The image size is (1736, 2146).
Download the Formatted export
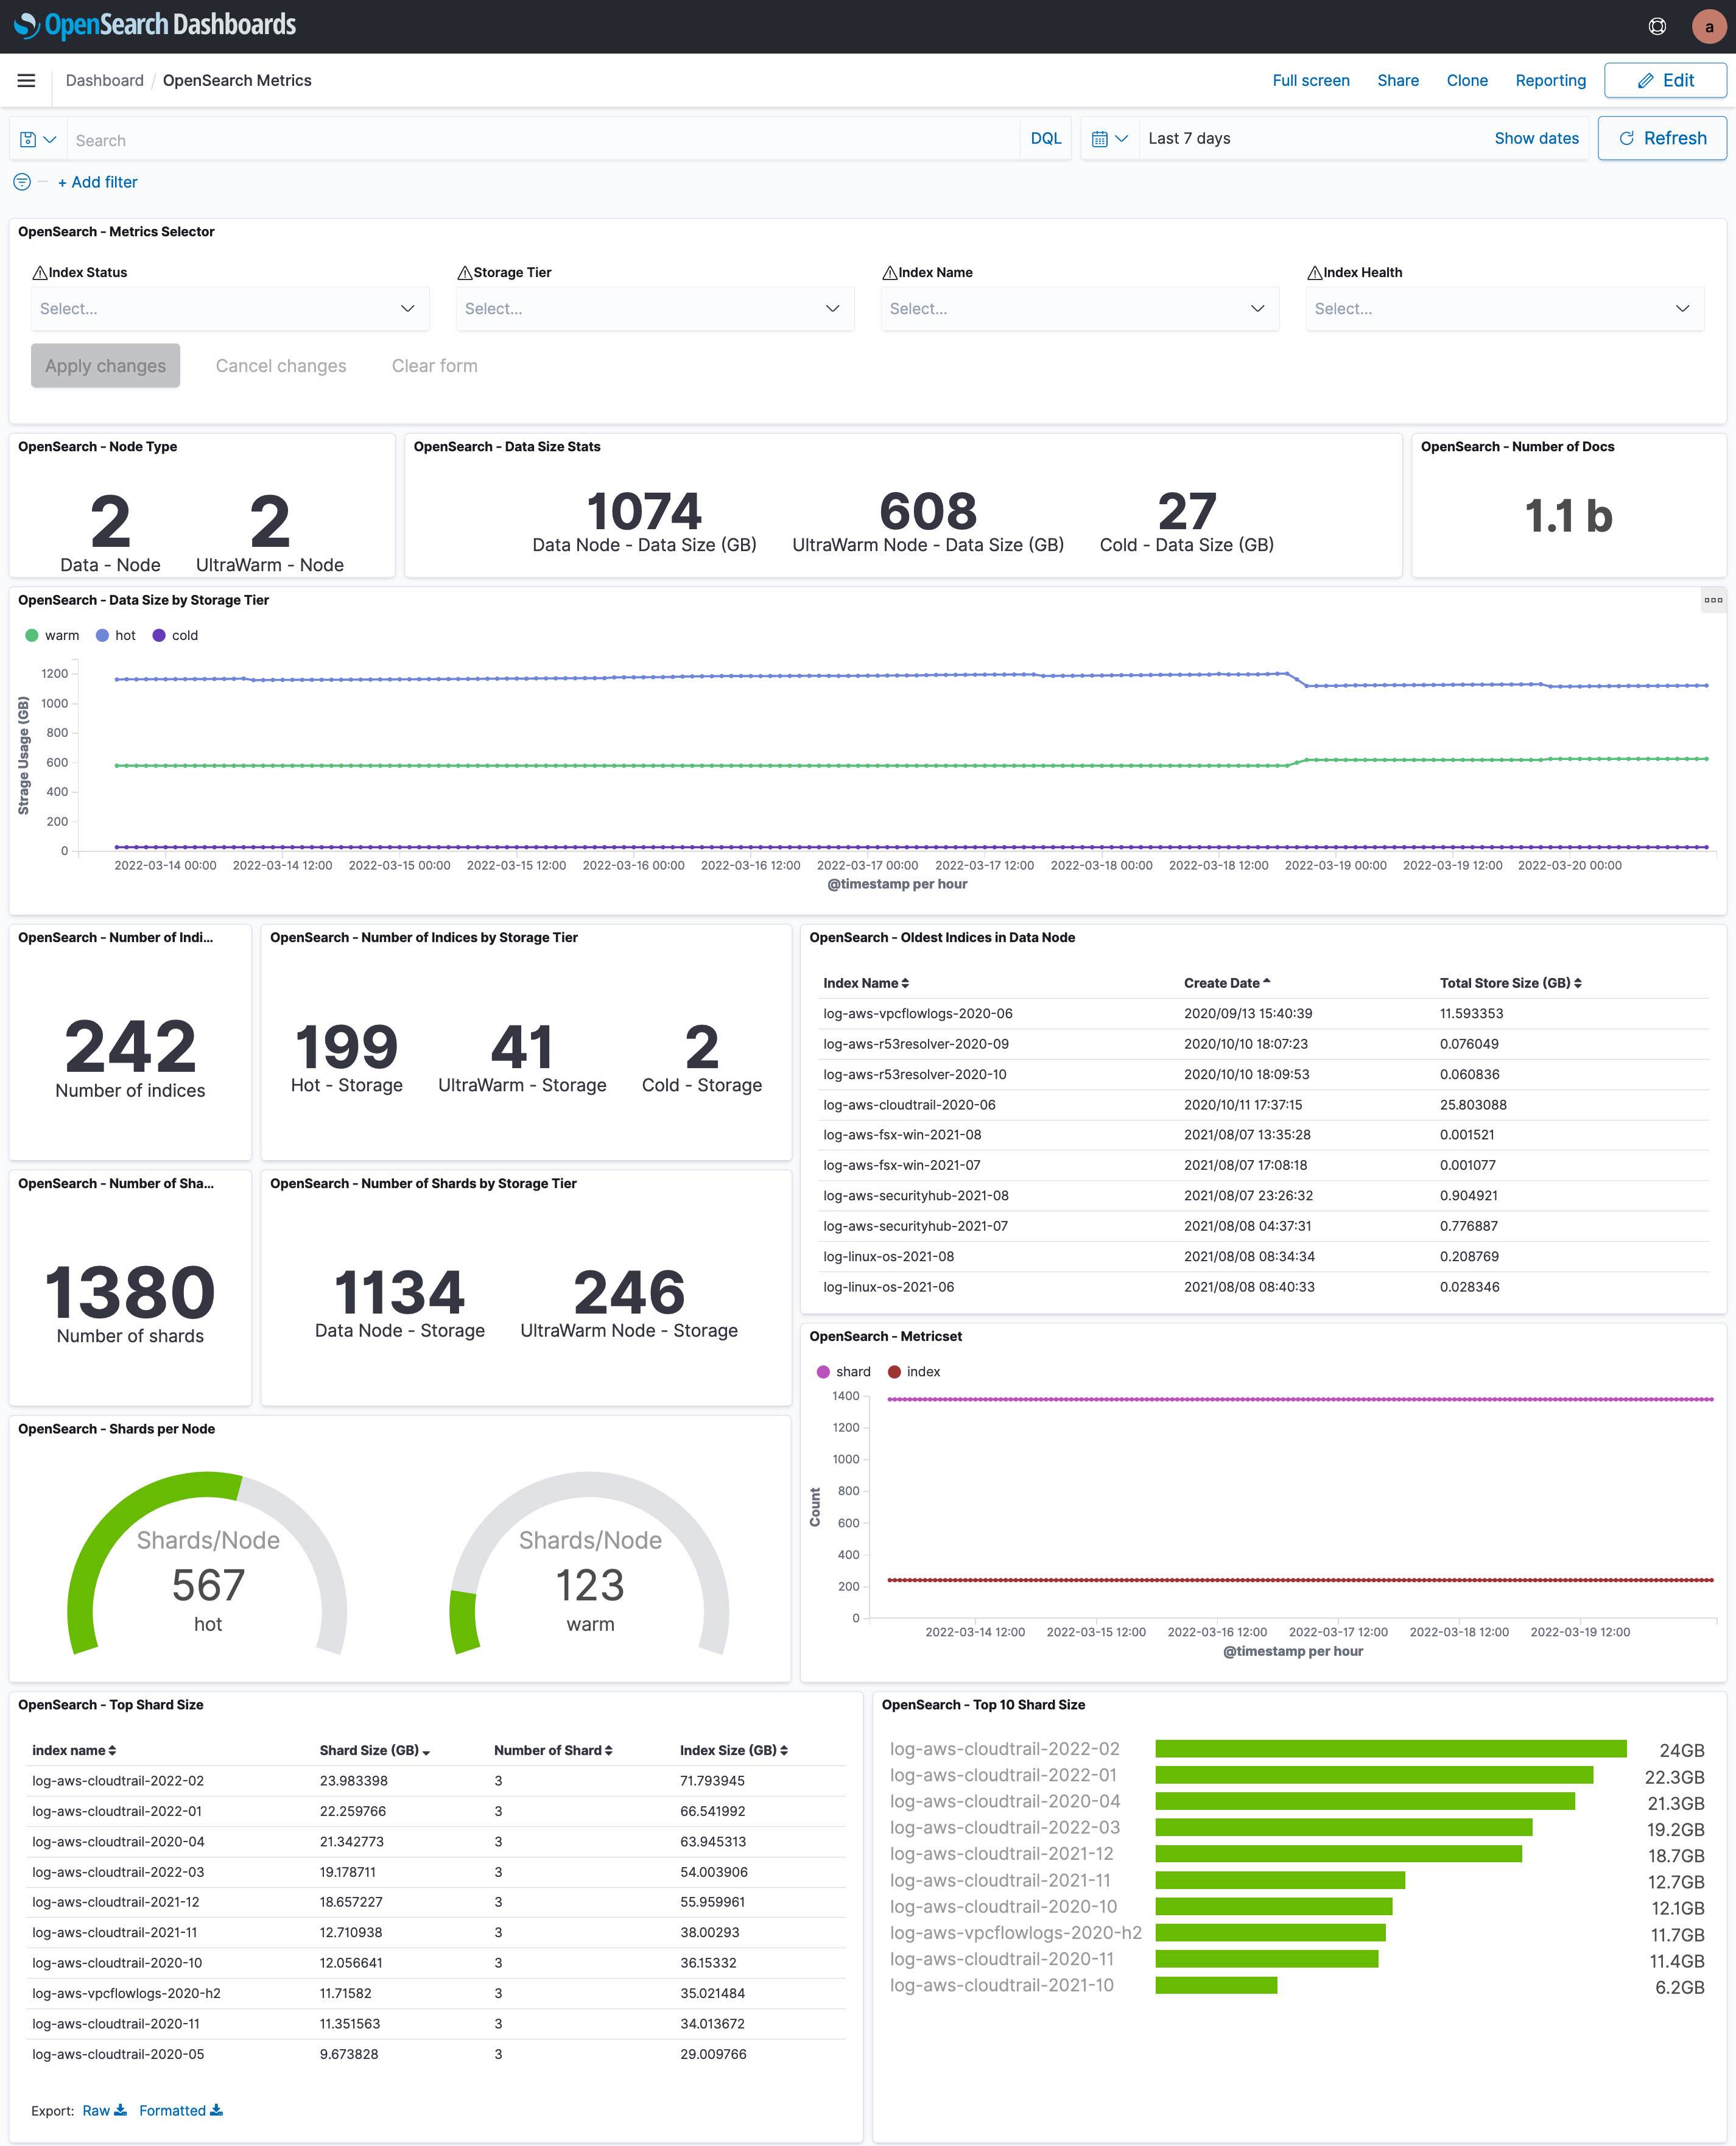tap(181, 2110)
